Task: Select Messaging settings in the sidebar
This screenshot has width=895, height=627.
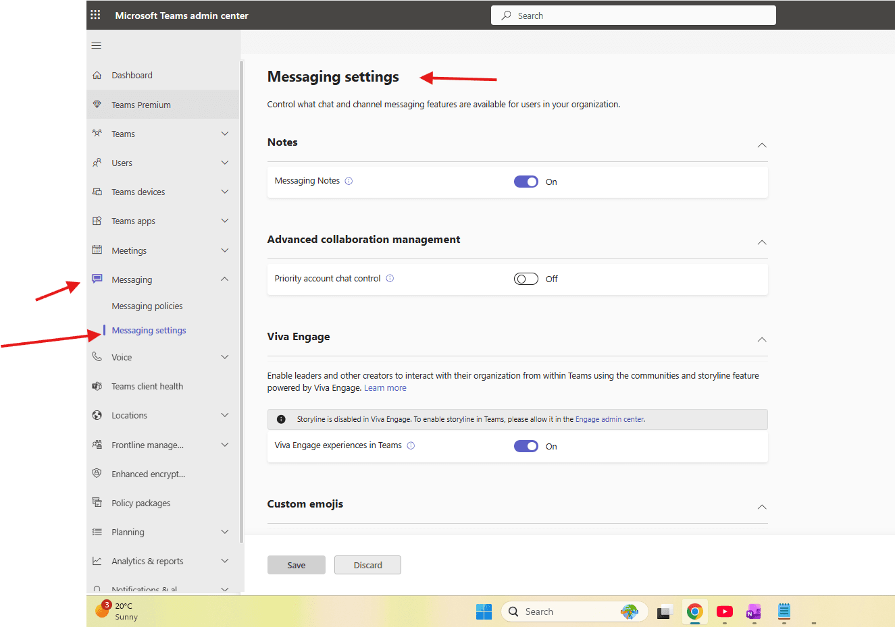Action: (x=149, y=330)
